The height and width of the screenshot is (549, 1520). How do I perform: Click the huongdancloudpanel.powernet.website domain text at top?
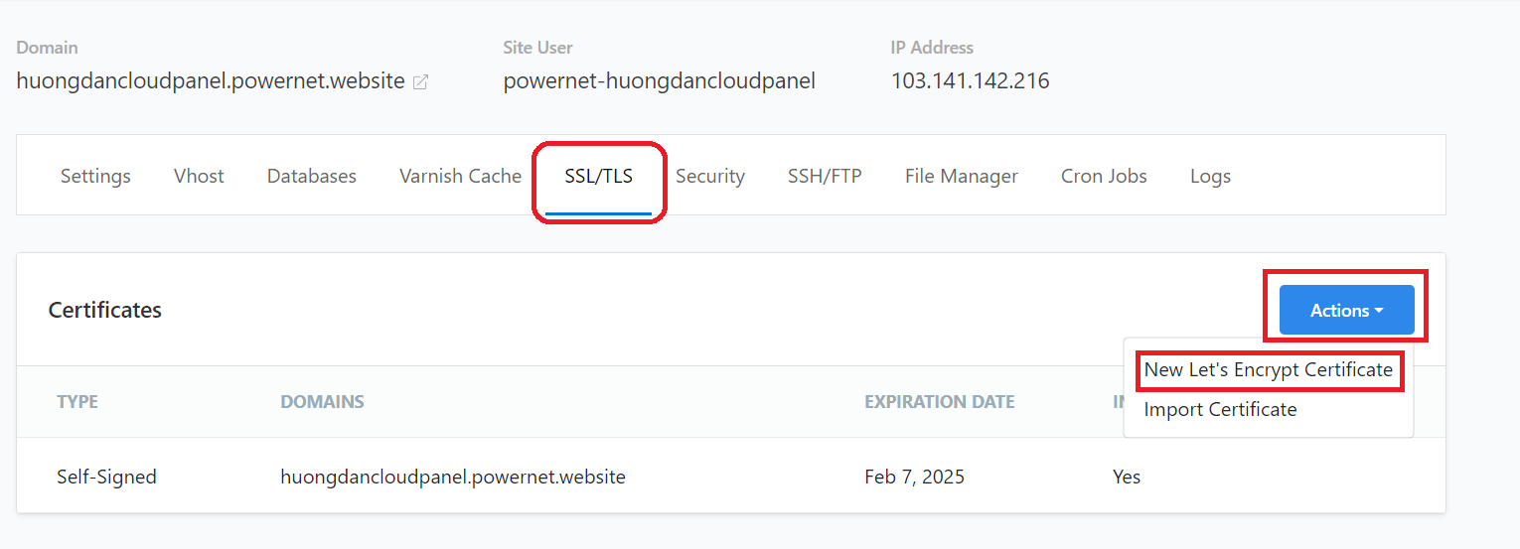click(x=211, y=81)
